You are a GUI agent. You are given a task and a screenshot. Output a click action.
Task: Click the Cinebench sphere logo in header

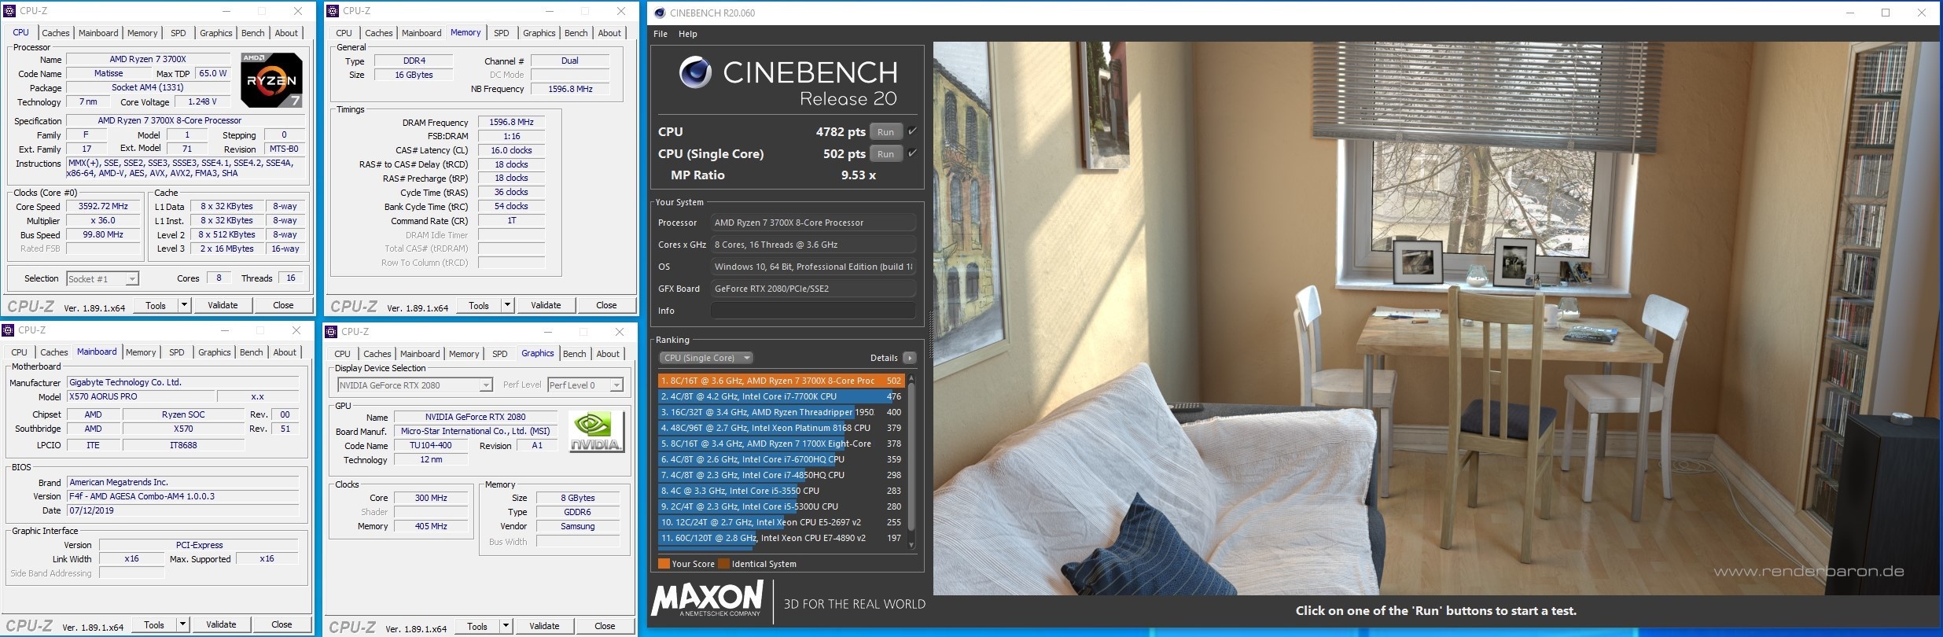[695, 72]
